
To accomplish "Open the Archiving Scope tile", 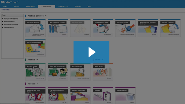I will (x=125, y=28).
